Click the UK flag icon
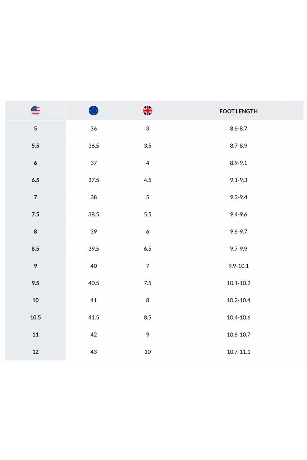Screen dimensions: 307x460 coord(147,111)
